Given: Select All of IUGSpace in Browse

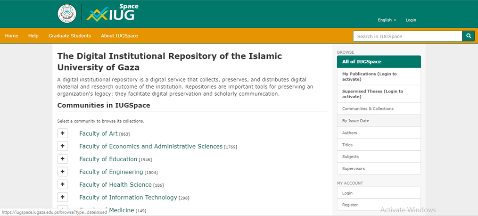Looking at the screenshot, I should (x=379, y=62).
